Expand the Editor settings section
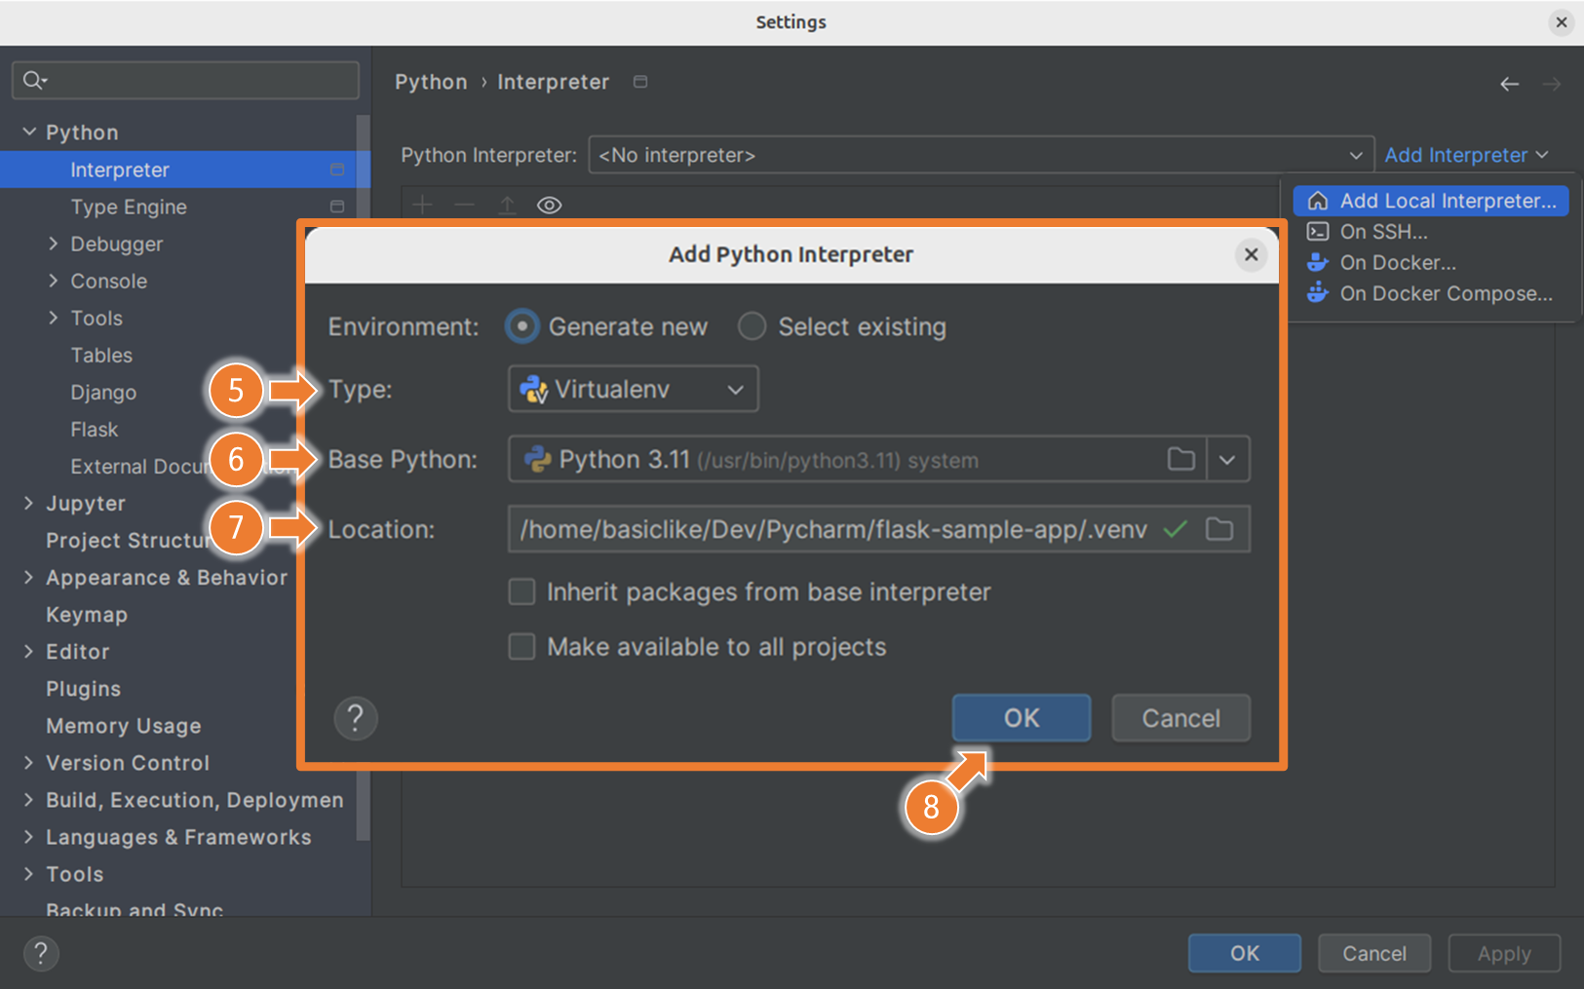The height and width of the screenshot is (989, 1584). pyautogui.click(x=29, y=651)
